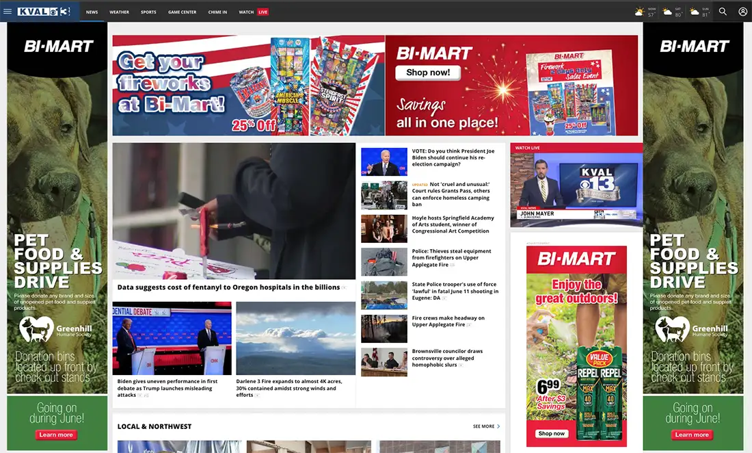Click Learn more on left Bi-Mart ad
This screenshot has height=453, width=752.
pyautogui.click(x=56, y=435)
